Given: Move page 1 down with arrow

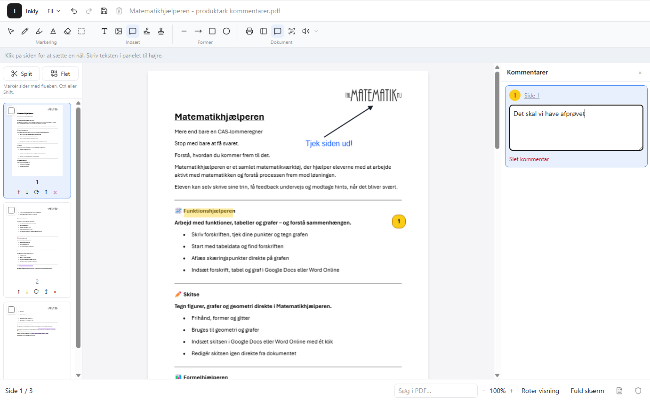Looking at the screenshot, I should (x=27, y=192).
